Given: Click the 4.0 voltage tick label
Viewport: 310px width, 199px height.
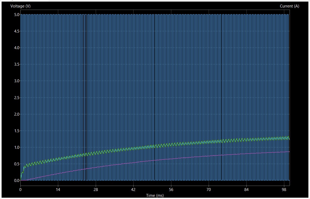Looking at the screenshot, I should point(17,48).
